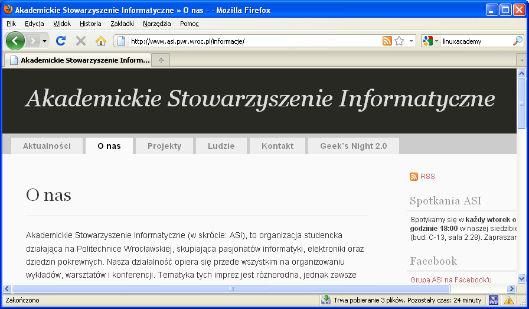This screenshot has height=309, width=529.
Task: Follow the RSS text link
Action: 427,176
